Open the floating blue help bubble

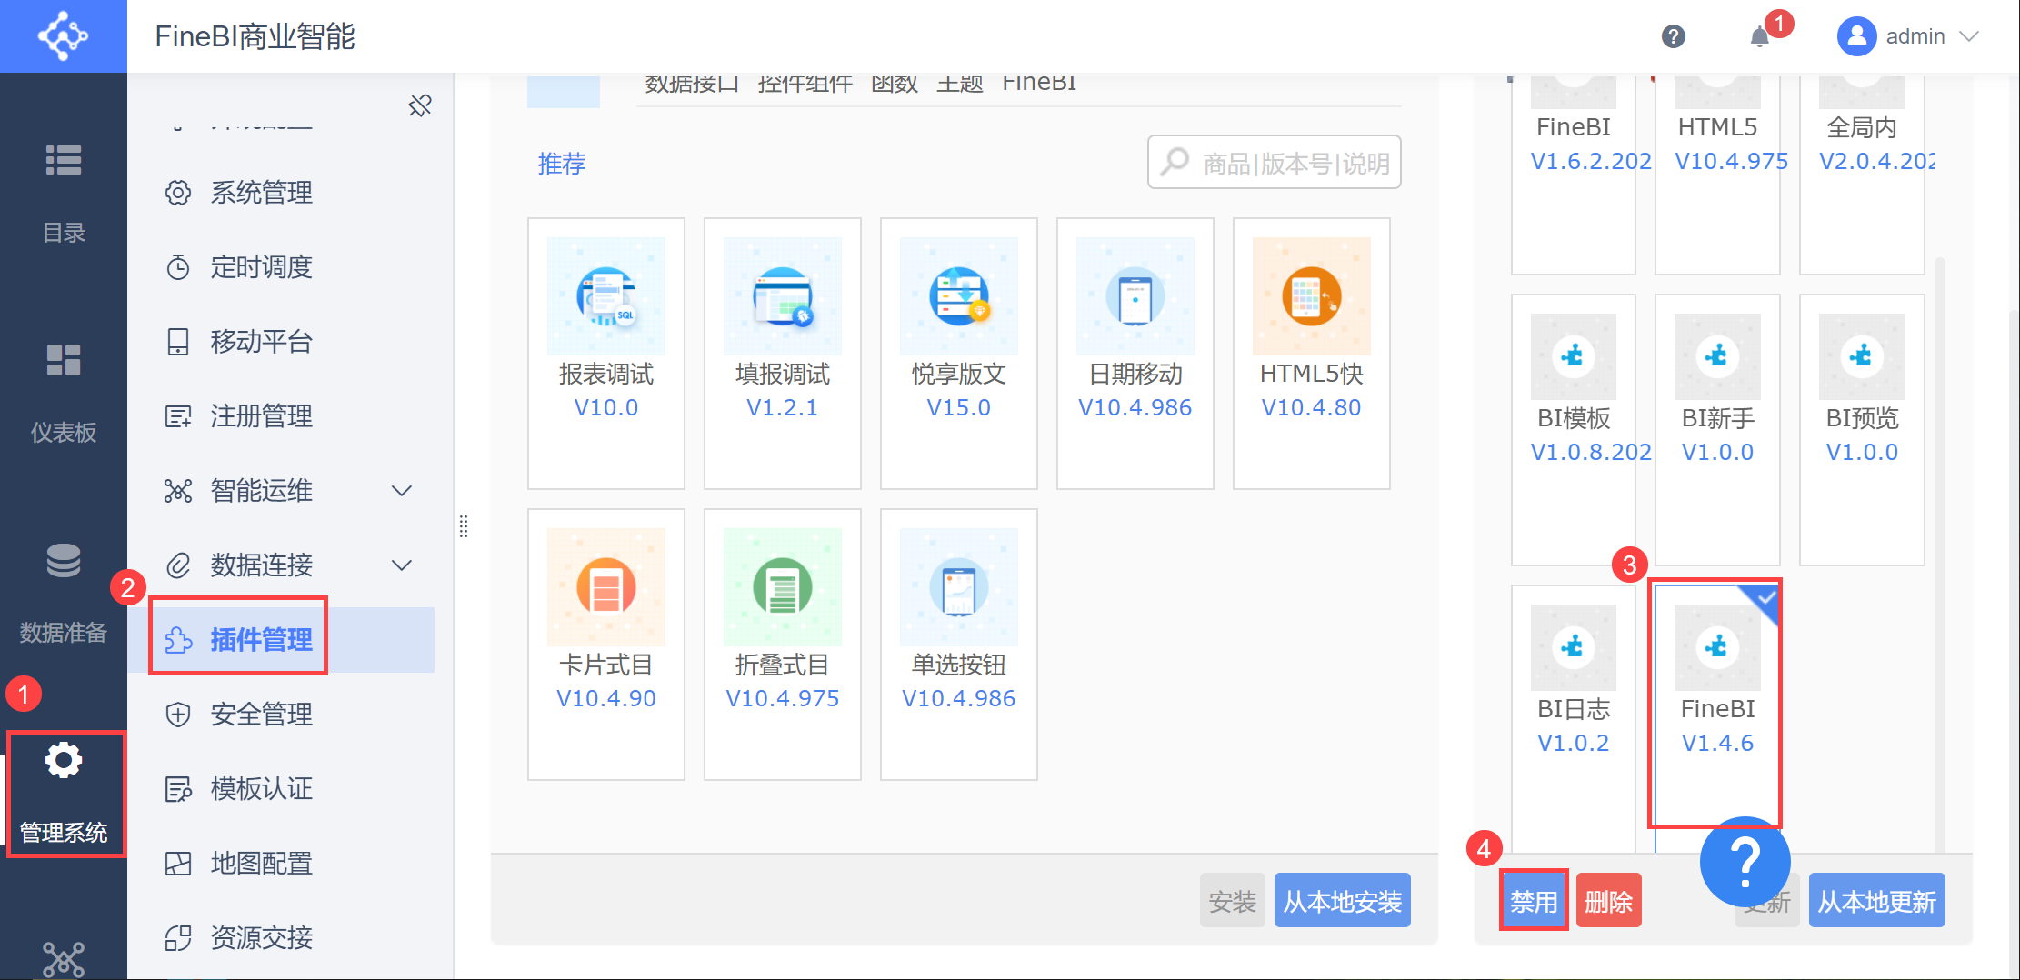click(1745, 862)
